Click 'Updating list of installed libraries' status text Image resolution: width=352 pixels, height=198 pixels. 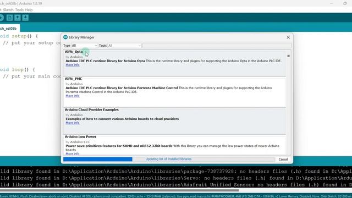[x=168, y=159]
